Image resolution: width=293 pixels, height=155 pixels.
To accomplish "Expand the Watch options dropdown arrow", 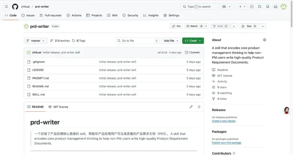I will 206,26.
